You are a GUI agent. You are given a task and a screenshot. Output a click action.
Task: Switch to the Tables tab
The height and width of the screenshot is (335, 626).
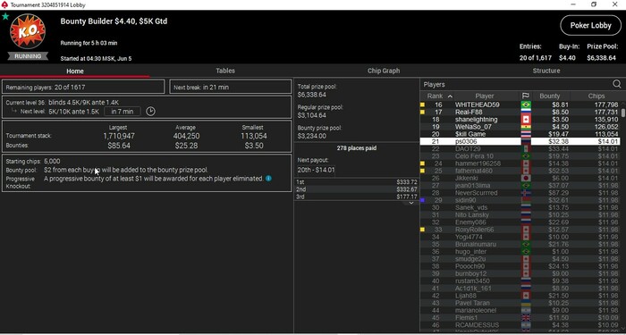pyautogui.click(x=225, y=71)
